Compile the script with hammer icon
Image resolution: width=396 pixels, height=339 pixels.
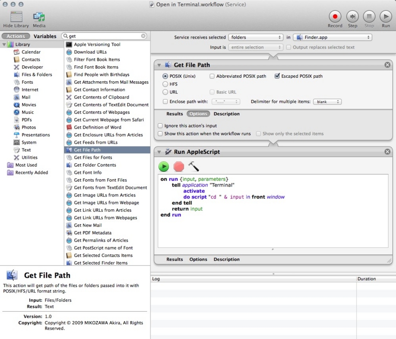click(x=194, y=167)
